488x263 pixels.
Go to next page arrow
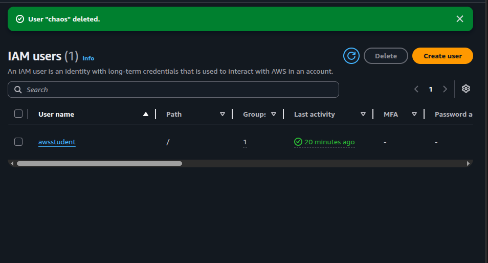coord(445,90)
